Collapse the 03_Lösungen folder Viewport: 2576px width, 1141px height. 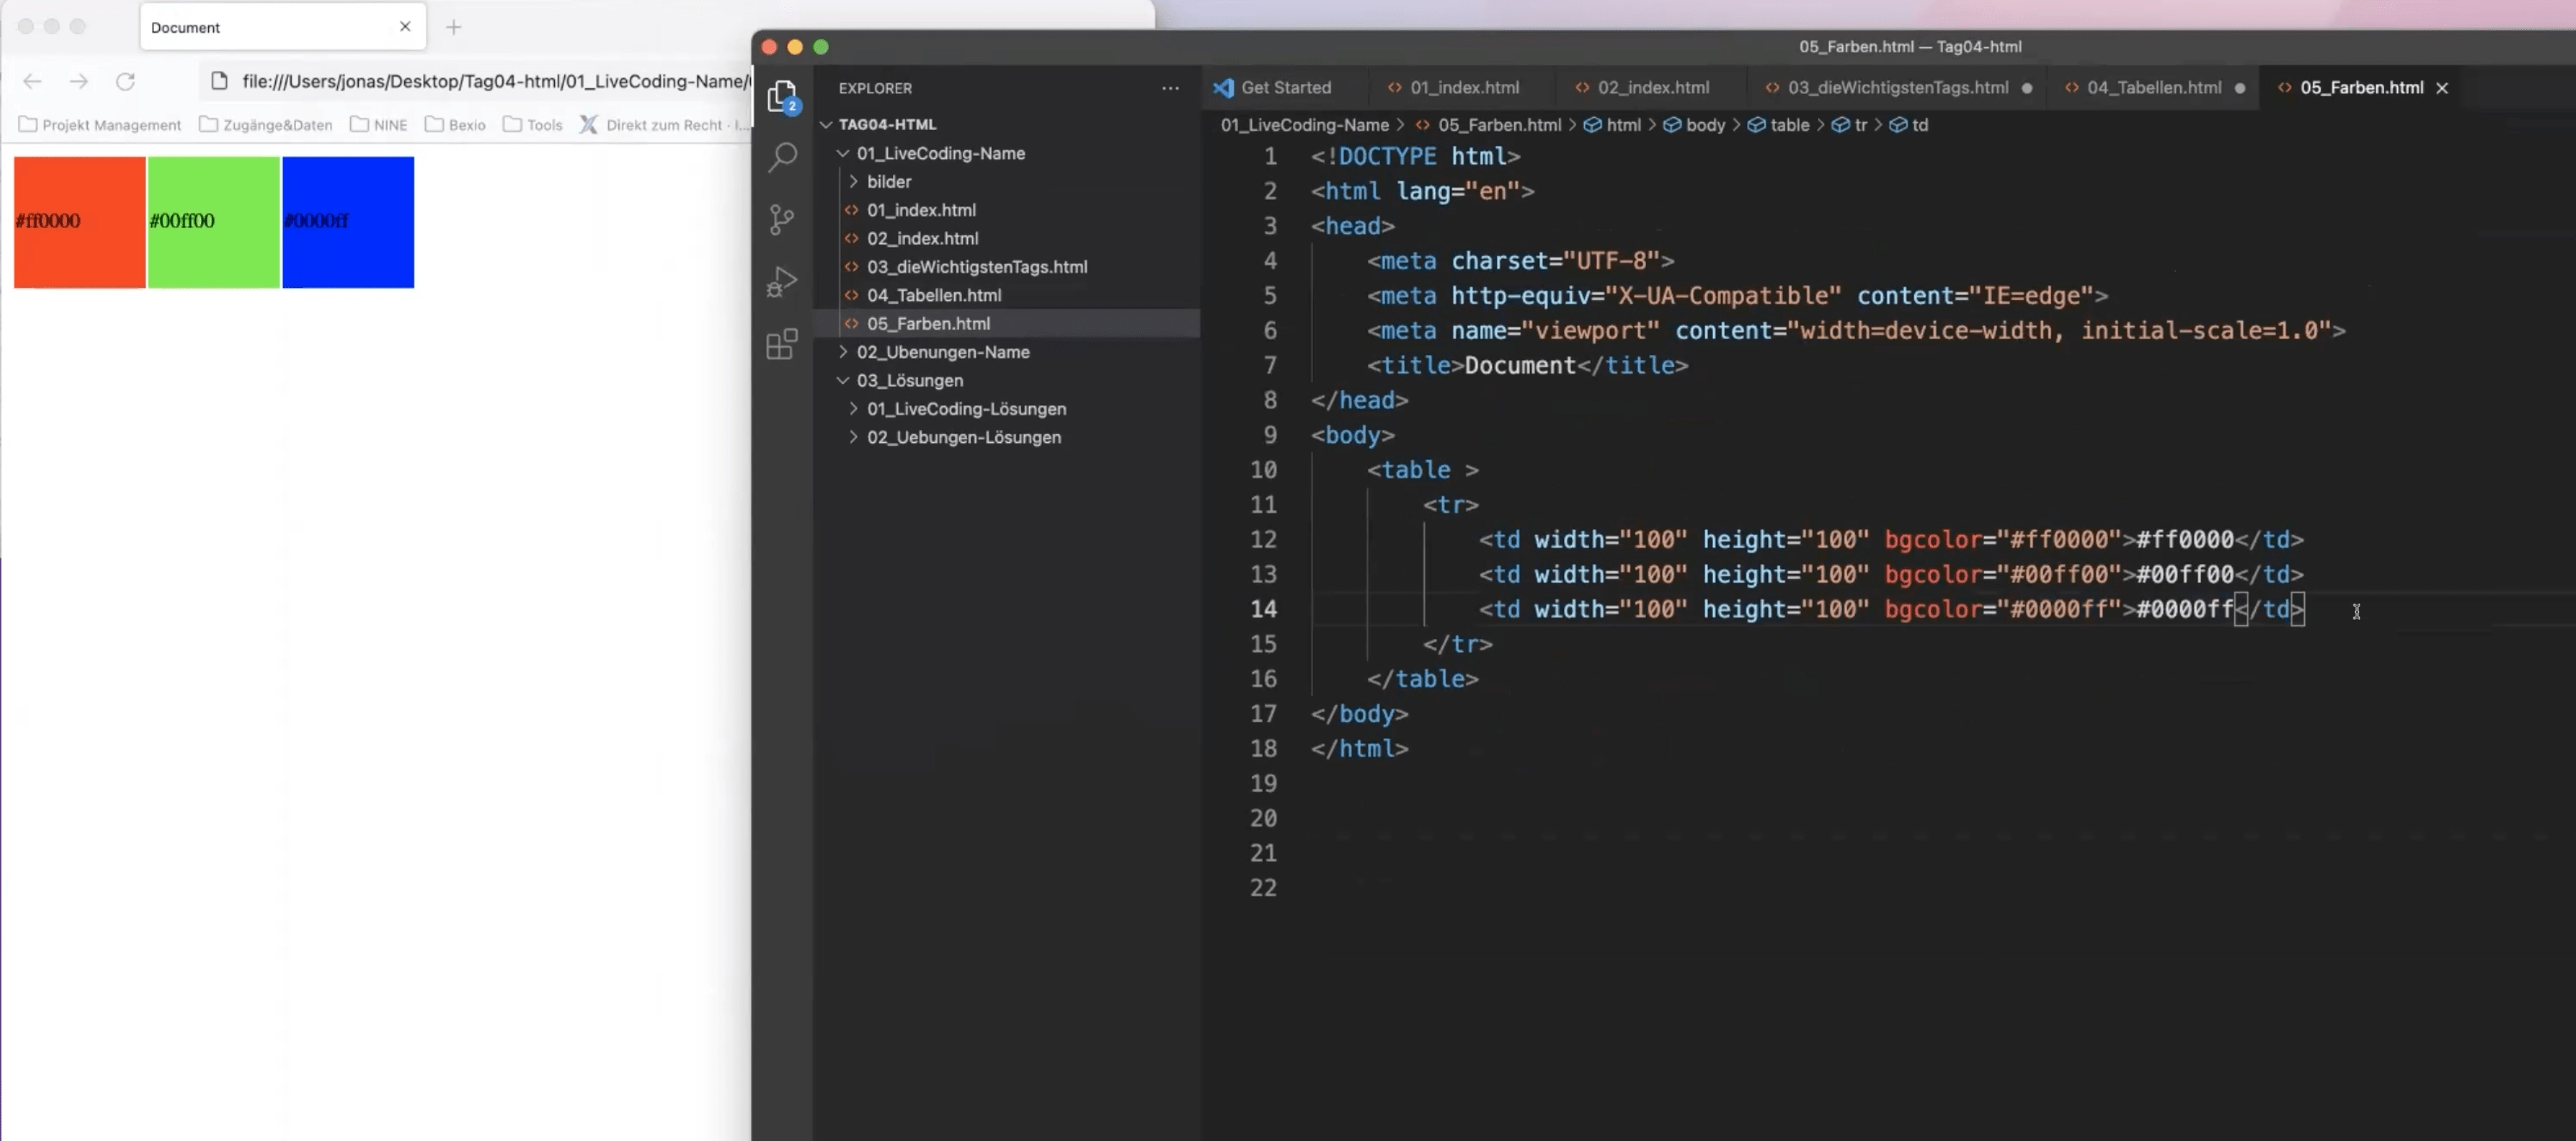click(843, 380)
